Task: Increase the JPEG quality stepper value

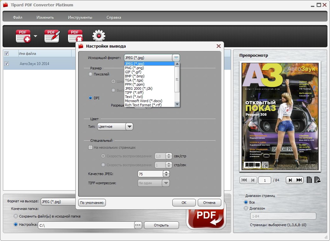Action: (x=166, y=173)
